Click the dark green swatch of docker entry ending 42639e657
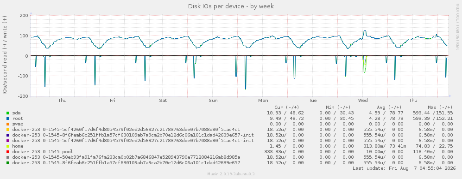462x179 pixels. [8, 163]
